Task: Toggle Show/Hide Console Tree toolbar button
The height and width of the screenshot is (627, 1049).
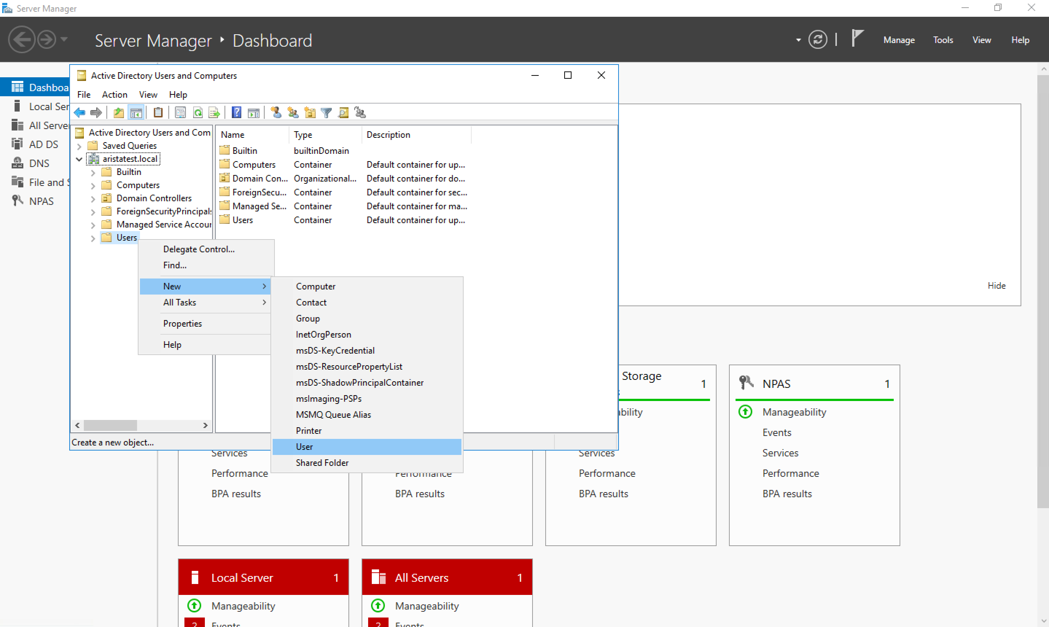Action: coord(136,113)
